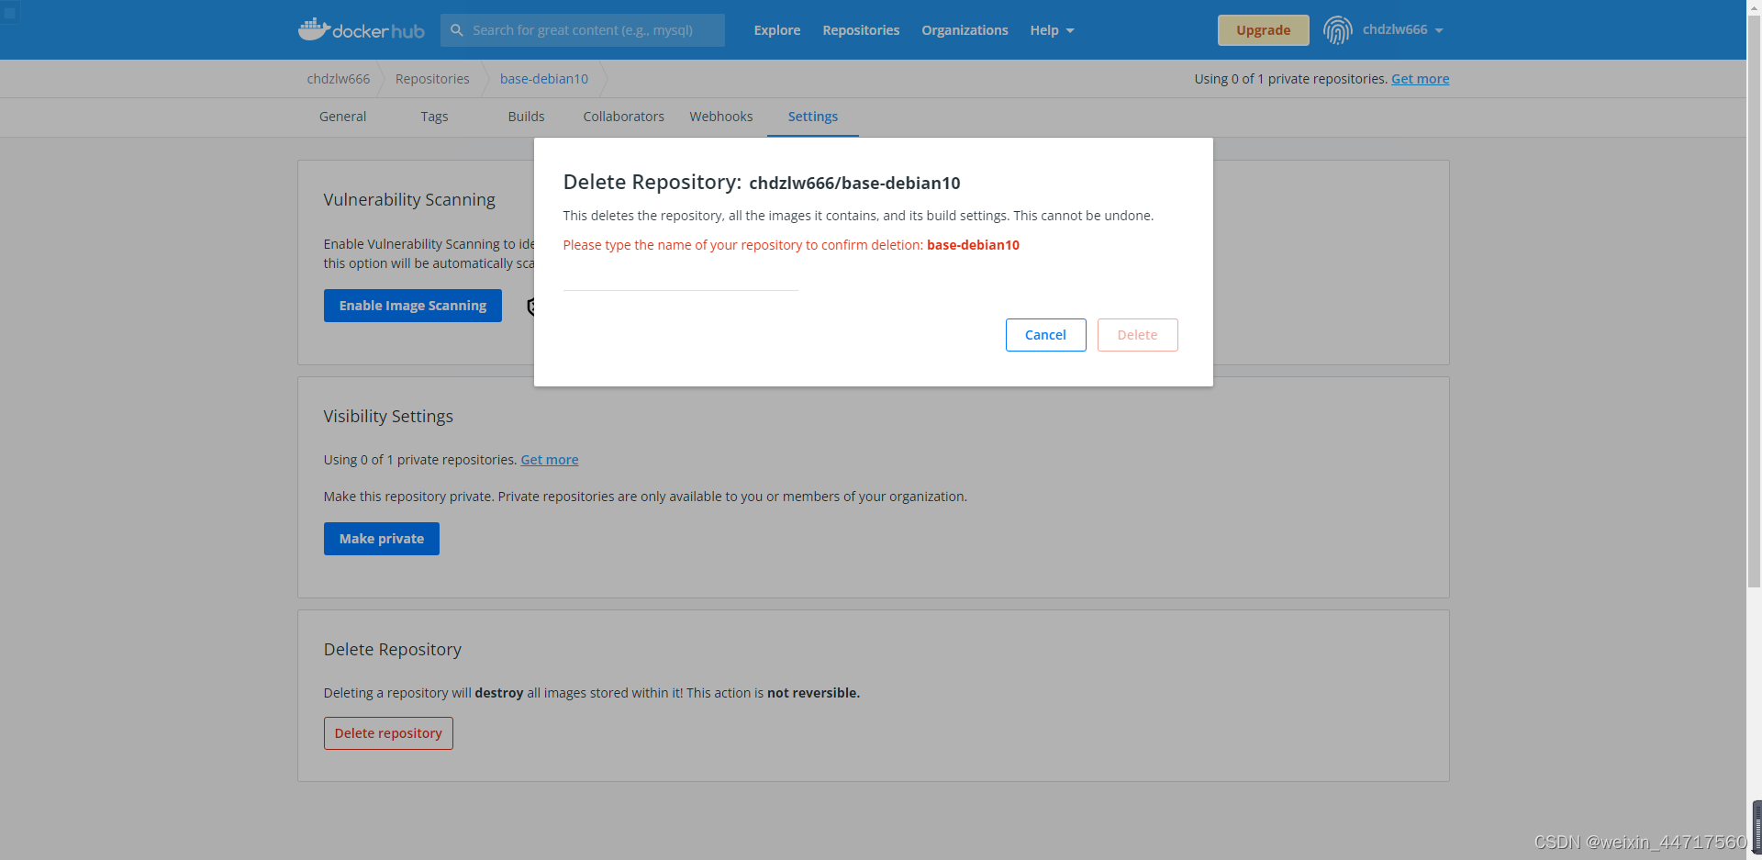Click the repository name confirmation field
Screen dimensions: 1762x860
coord(681,278)
